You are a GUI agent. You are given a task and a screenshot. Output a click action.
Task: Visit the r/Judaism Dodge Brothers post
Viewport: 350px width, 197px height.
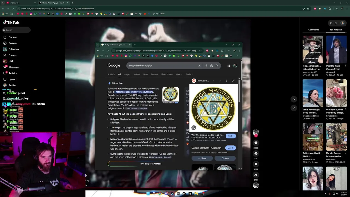tap(231, 148)
